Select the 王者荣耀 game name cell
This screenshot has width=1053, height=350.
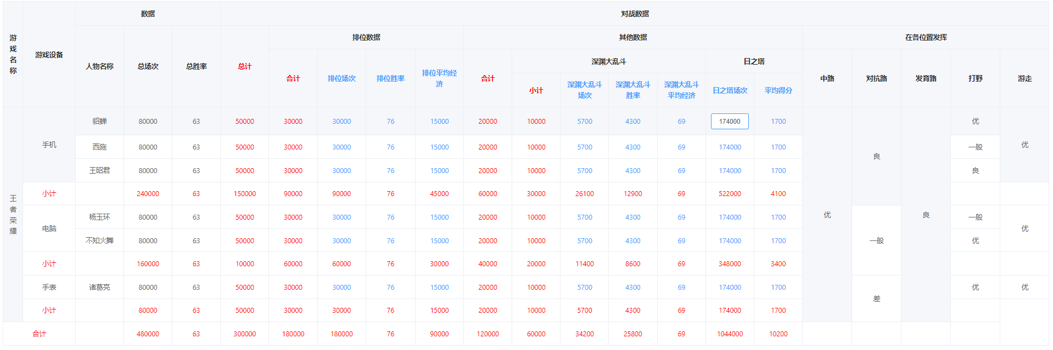[13, 214]
